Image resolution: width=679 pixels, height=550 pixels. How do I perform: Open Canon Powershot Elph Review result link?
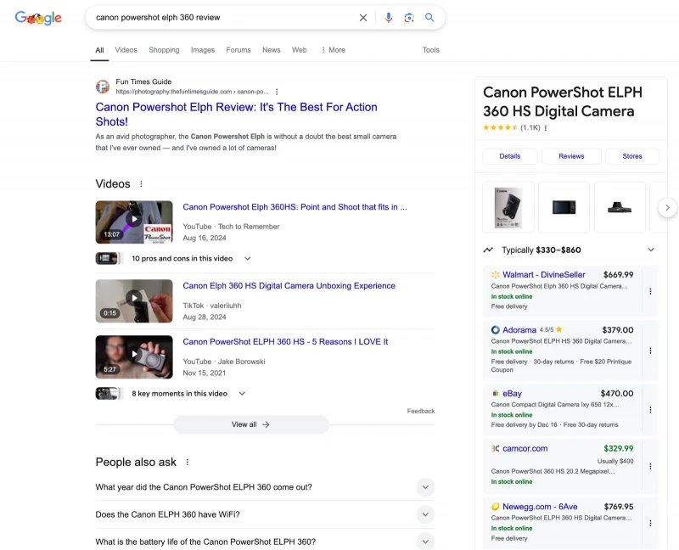click(237, 115)
